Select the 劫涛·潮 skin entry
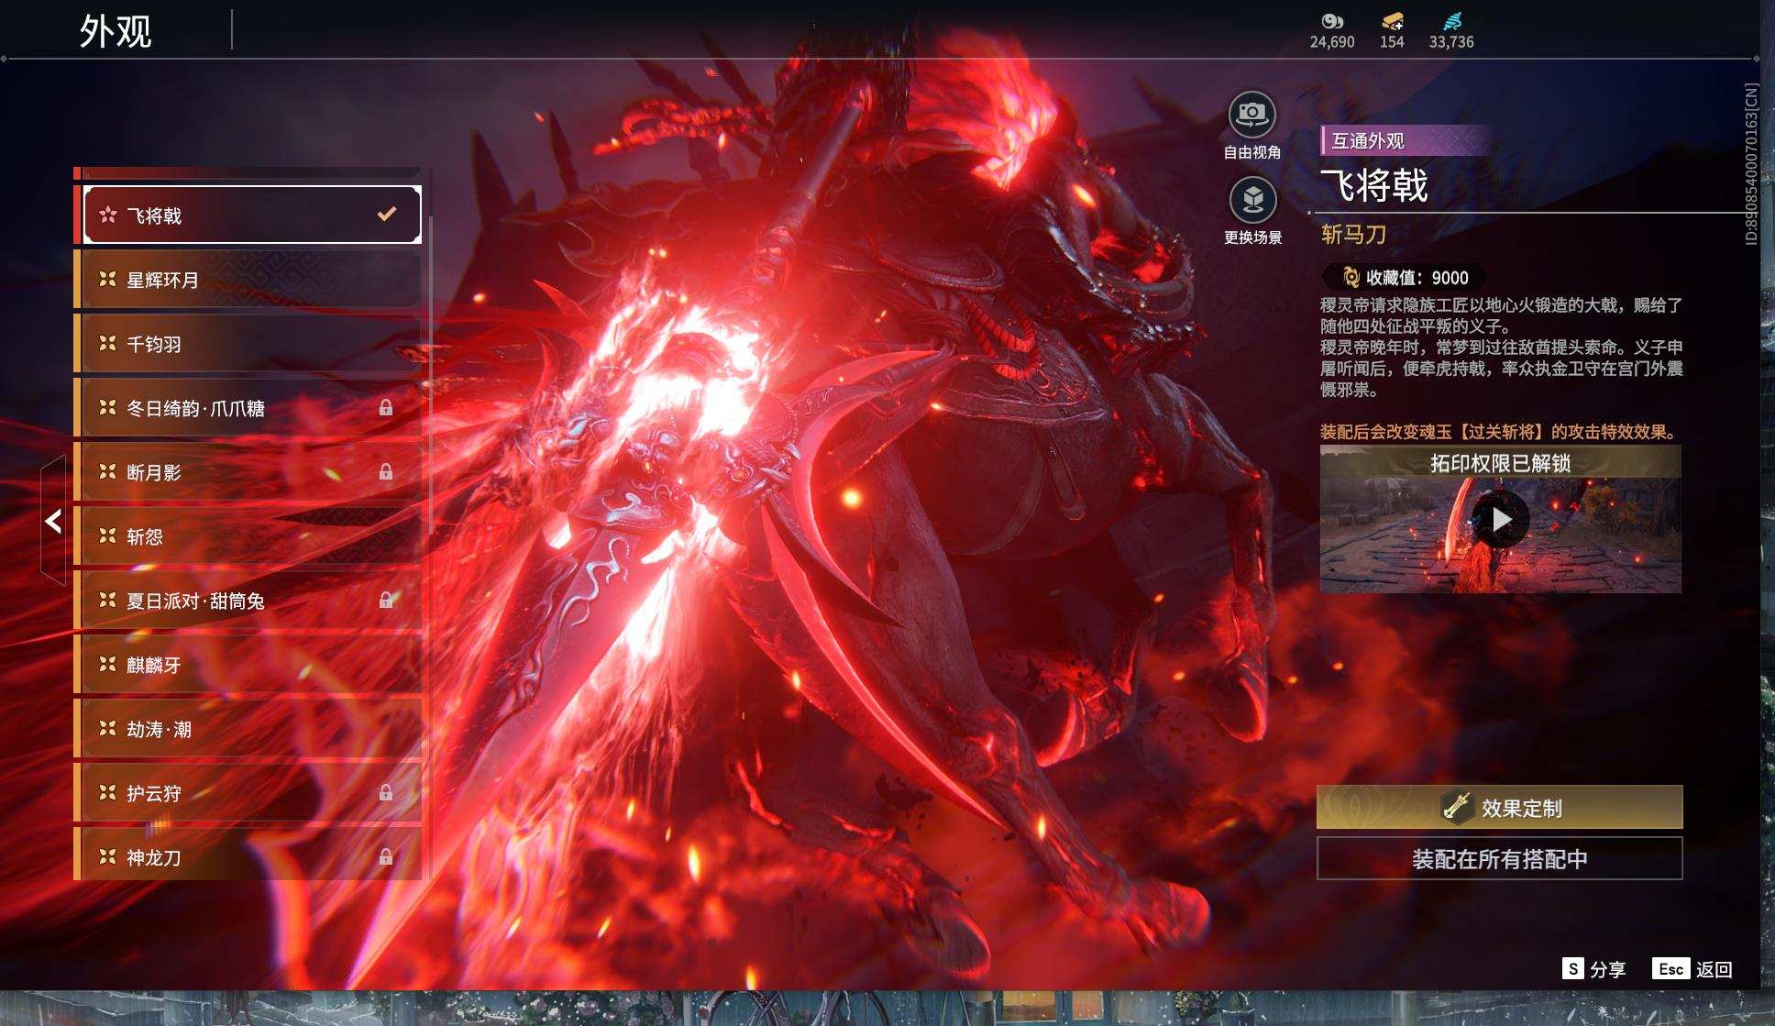 pyautogui.click(x=250, y=729)
